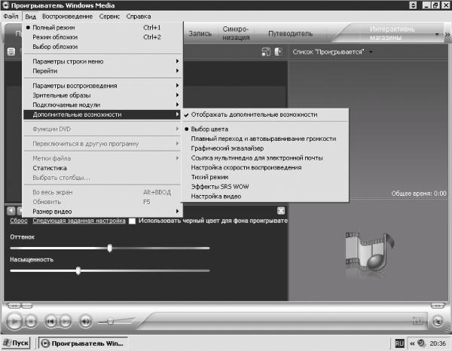Select 'Полный режим' view mode option
452x351 pixels.
pyautogui.click(x=53, y=27)
